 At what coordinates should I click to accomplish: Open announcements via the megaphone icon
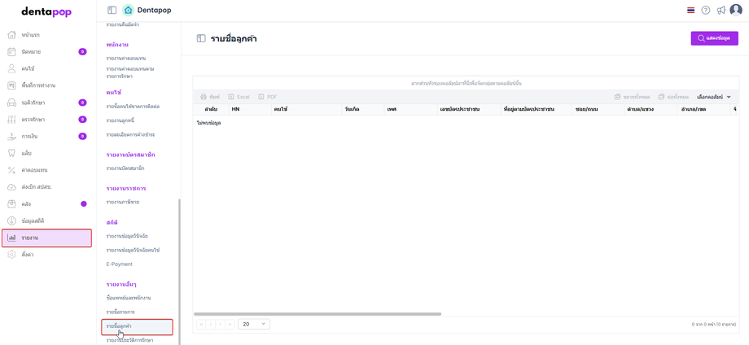721,10
